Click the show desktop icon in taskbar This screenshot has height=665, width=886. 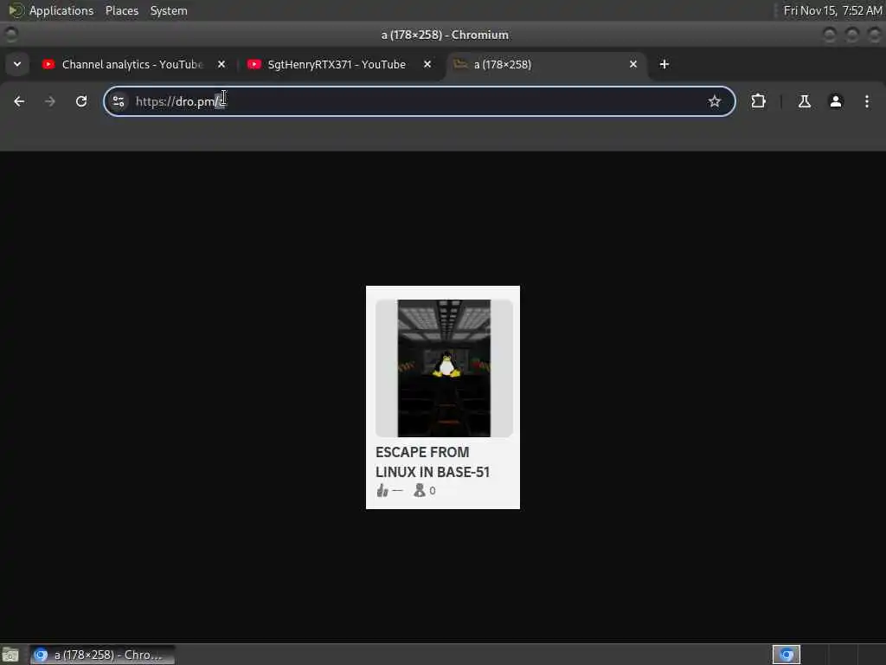click(x=10, y=655)
